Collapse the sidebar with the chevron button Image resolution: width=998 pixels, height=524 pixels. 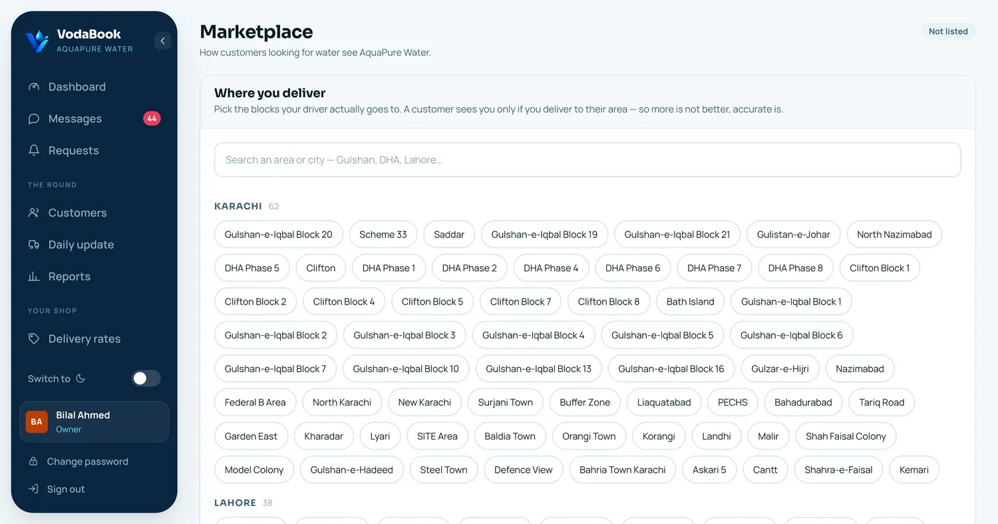point(162,41)
